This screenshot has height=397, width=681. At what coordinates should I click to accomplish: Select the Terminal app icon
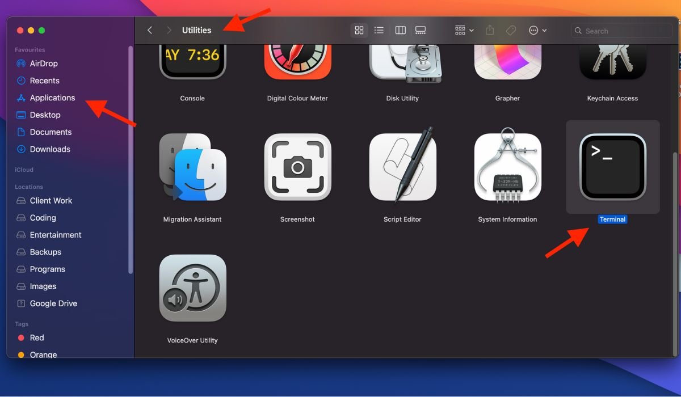612,167
